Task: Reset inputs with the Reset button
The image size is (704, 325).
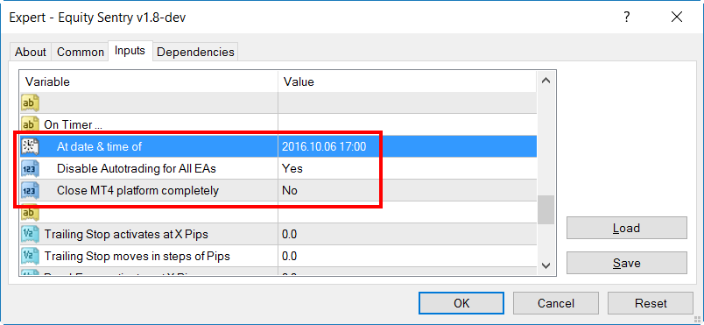Action: tap(650, 303)
